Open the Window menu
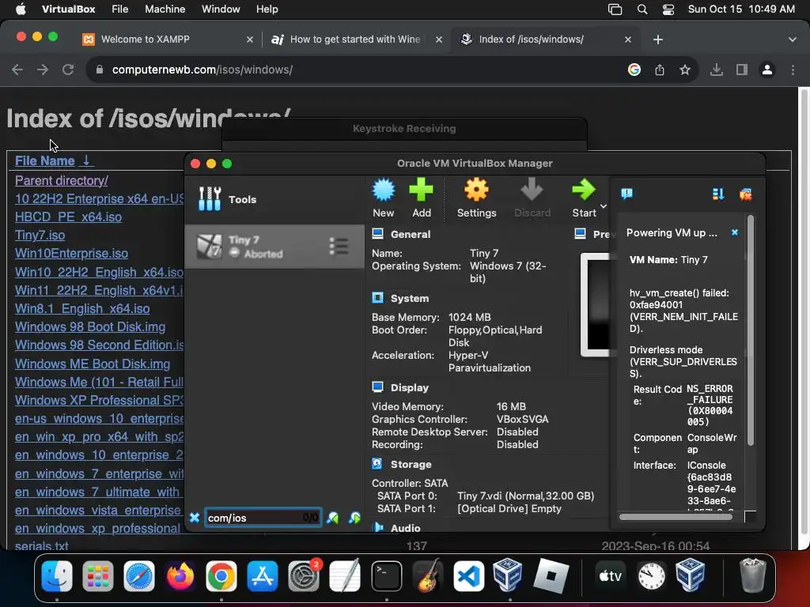810x607 pixels. [221, 9]
